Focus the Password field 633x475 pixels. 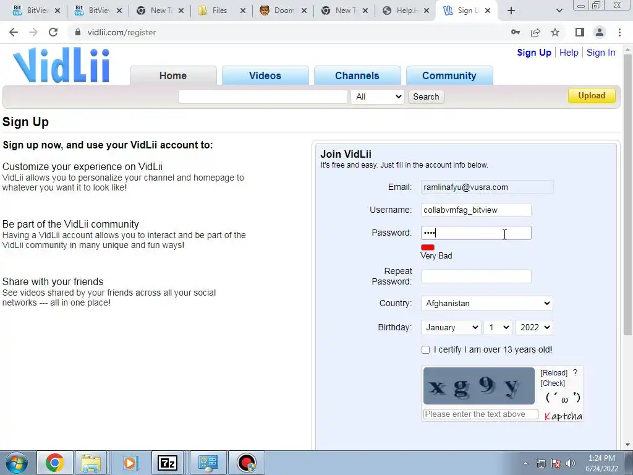coord(476,233)
